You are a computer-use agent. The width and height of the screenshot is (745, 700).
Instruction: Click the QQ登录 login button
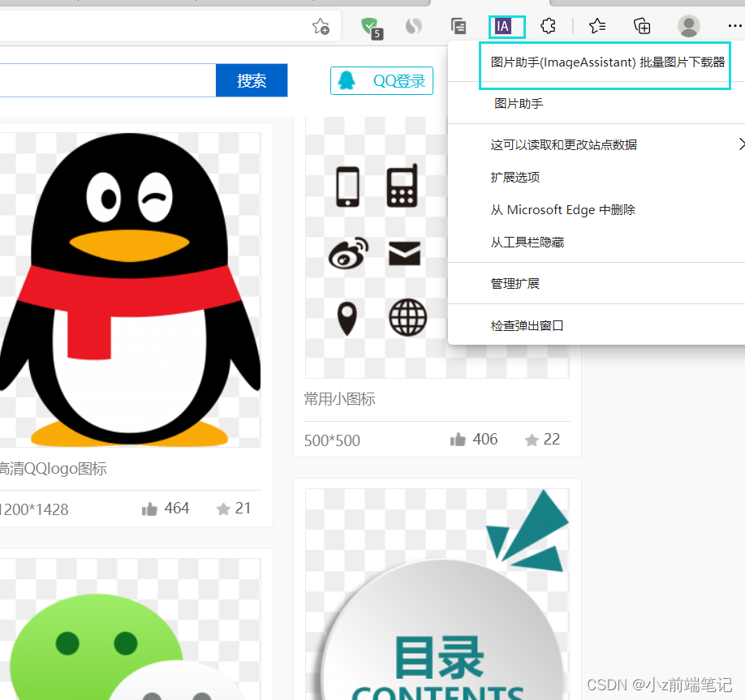[381, 80]
